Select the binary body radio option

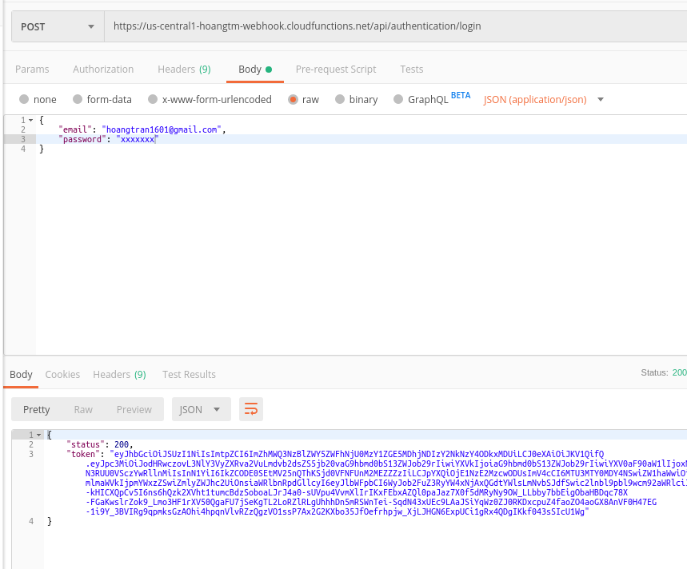tap(341, 100)
